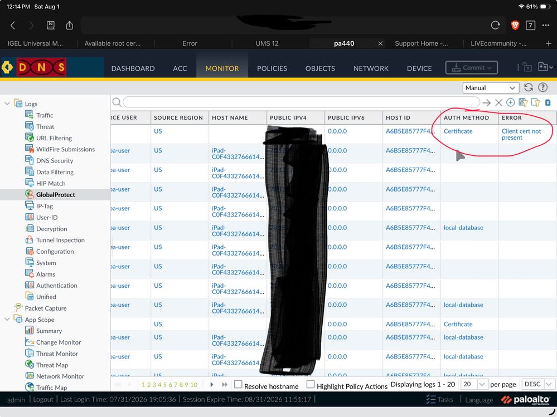Click the System log icon

coord(30,262)
